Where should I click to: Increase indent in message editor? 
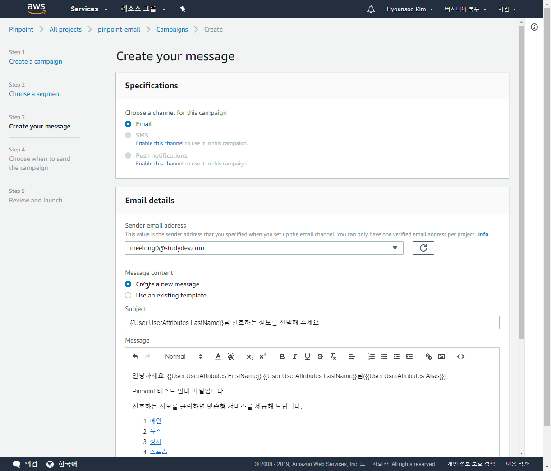click(x=409, y=357)
